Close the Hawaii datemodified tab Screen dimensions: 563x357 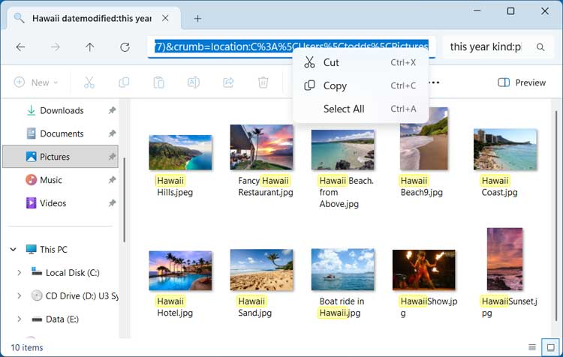(165, 18)
